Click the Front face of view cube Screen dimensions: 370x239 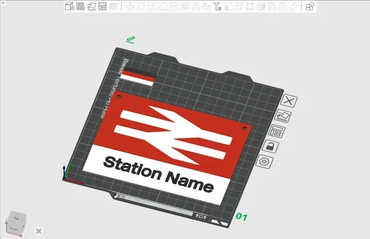(14, 229)
